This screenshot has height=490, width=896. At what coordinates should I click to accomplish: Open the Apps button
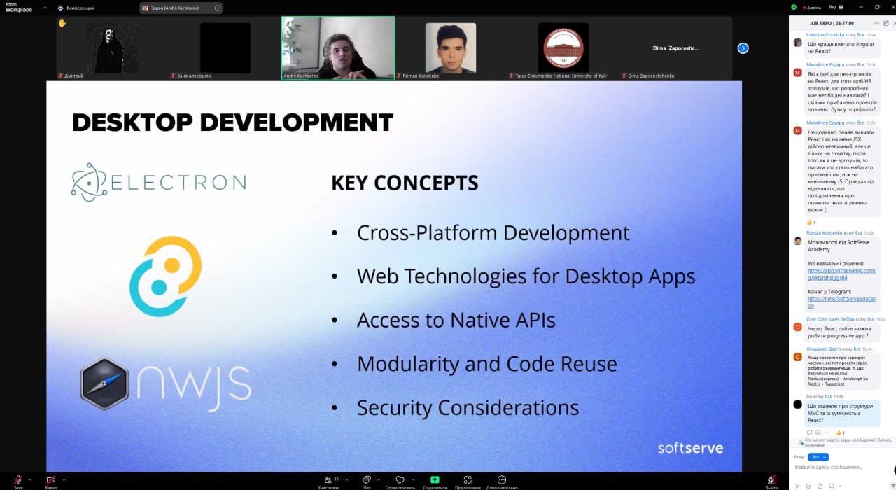tap(467, 482)
